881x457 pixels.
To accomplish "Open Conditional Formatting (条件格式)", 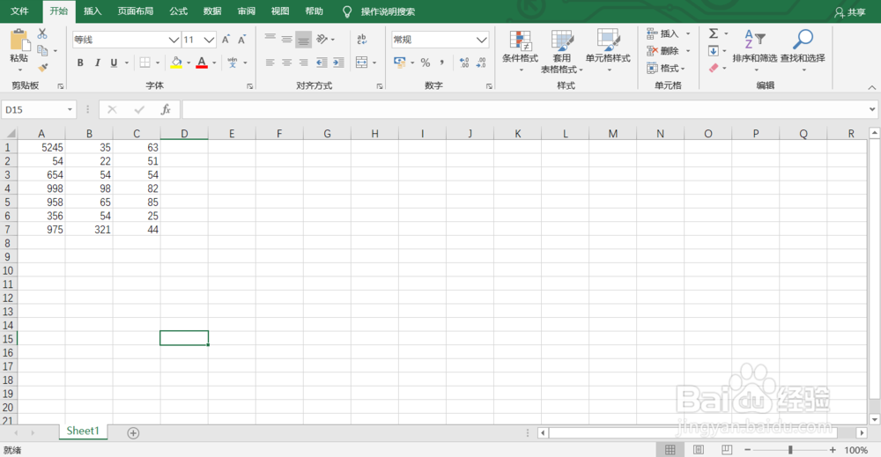I will coord(521,51).
